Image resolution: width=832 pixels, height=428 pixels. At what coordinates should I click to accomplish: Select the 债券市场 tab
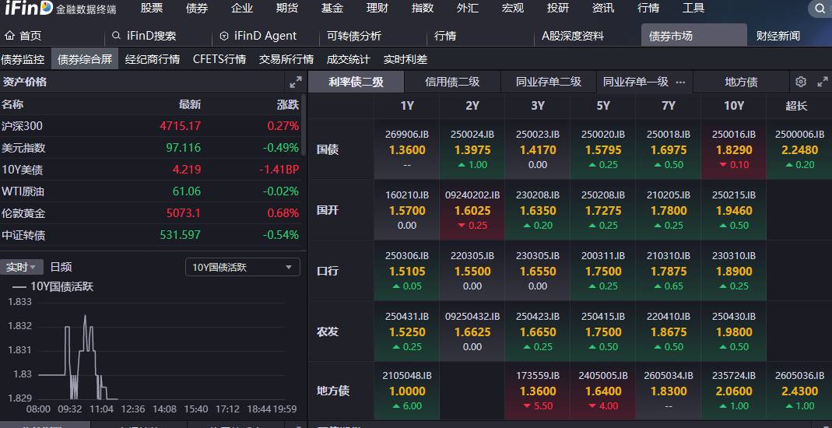693,36
